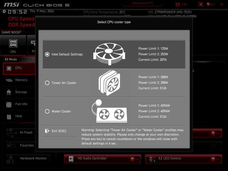Switch to Advanced (F7) mode
Screen dimensions: 228x171
(x=142, y=3)
